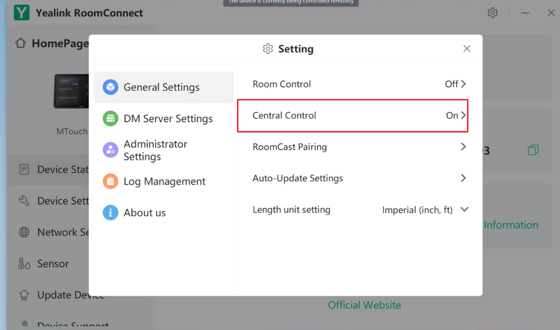Screen dimensions: 560x330
Task: Click the Update Device upload icon
Action: click(24, 295)
